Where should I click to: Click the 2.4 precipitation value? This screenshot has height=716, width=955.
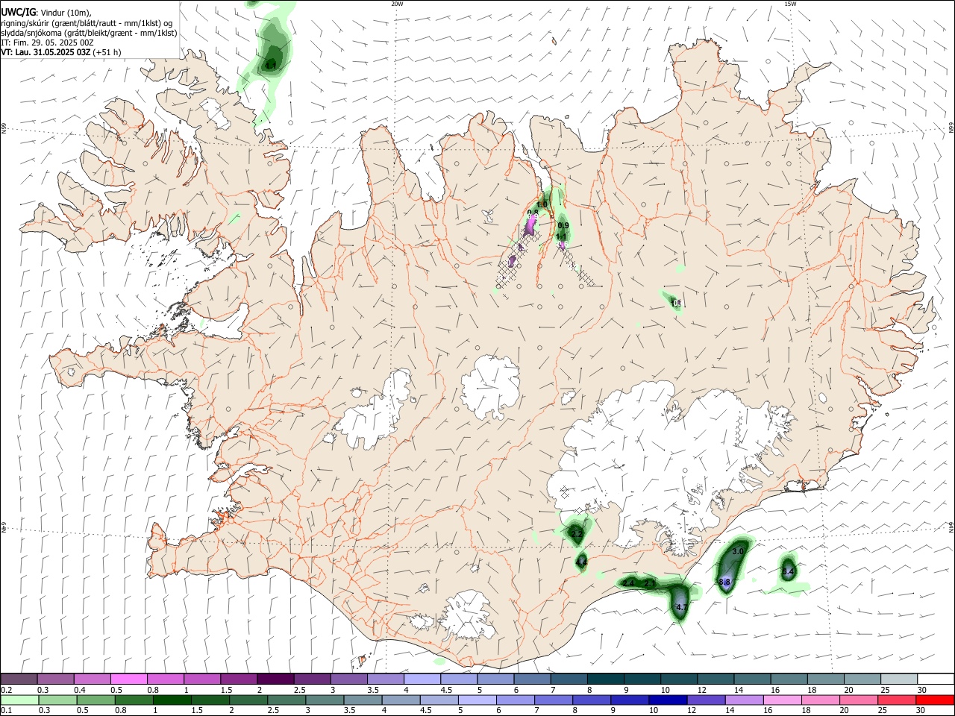click(x=628, y=583)
